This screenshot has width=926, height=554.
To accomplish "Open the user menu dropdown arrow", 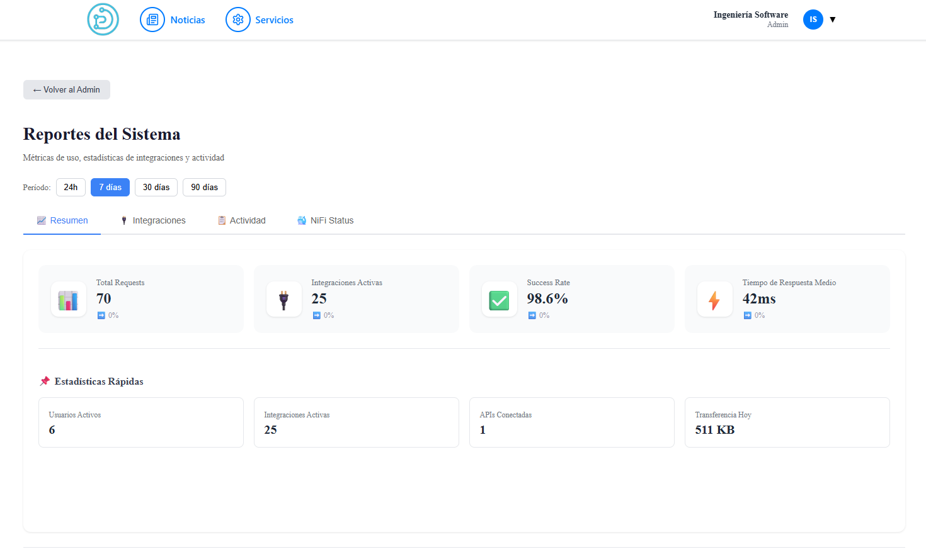I will tap(833, 20).
